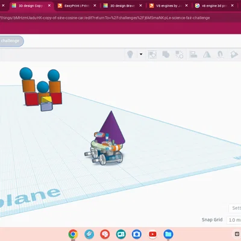Viewport: 241px width, 241px height.
Task: Select the workplane tool icon
Action: pos(234,54)
